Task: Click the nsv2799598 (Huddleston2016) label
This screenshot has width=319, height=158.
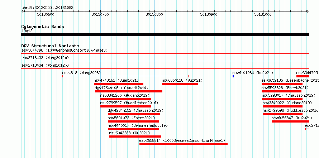Action: tap(291, 110)
